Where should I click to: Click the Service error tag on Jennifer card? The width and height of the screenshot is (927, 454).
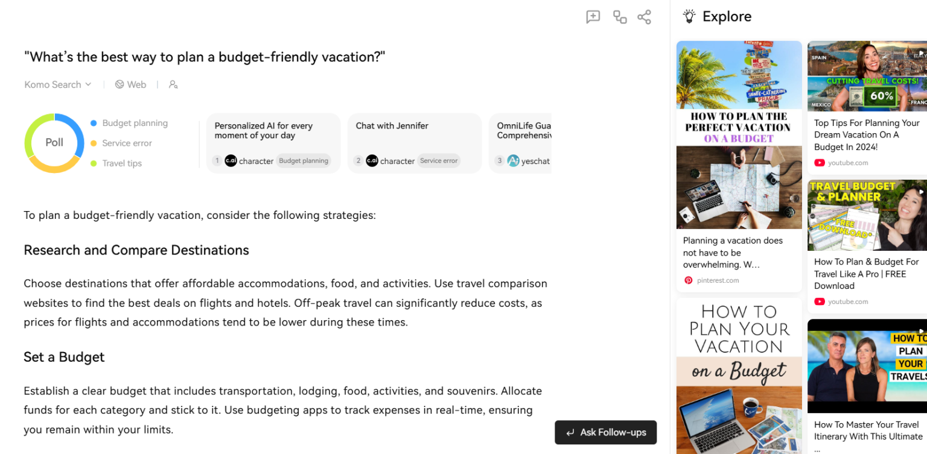[x=439, y=161]
